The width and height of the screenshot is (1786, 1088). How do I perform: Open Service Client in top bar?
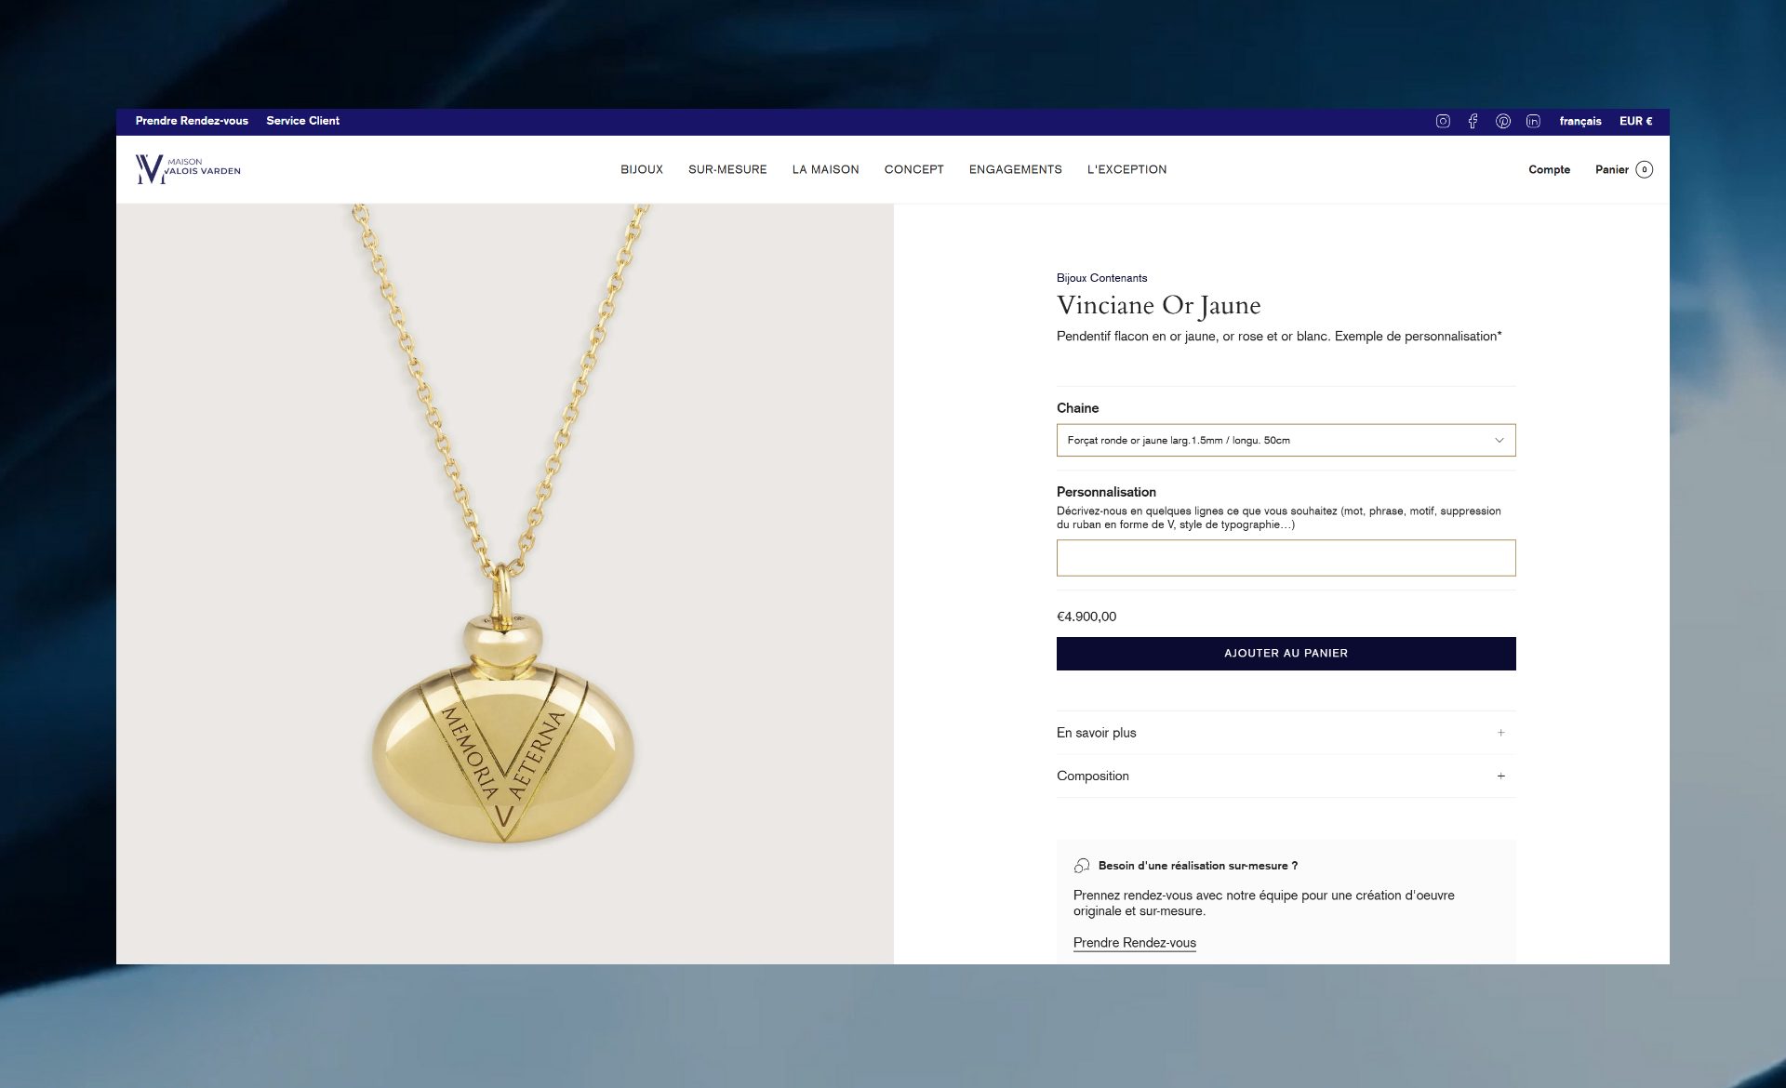tap(302, 121)
